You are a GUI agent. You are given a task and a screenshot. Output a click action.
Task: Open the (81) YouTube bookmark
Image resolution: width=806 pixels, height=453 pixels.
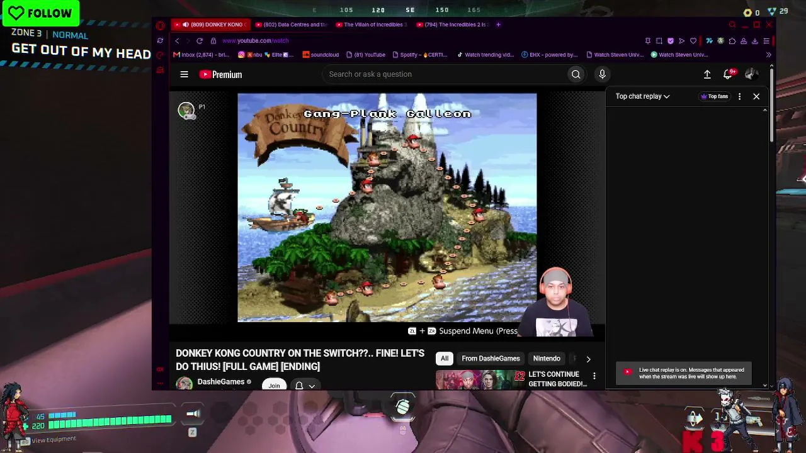[x=365, y=55]
